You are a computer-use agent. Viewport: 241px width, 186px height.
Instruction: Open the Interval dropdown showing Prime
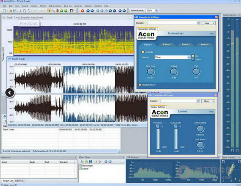coord(189,57)
